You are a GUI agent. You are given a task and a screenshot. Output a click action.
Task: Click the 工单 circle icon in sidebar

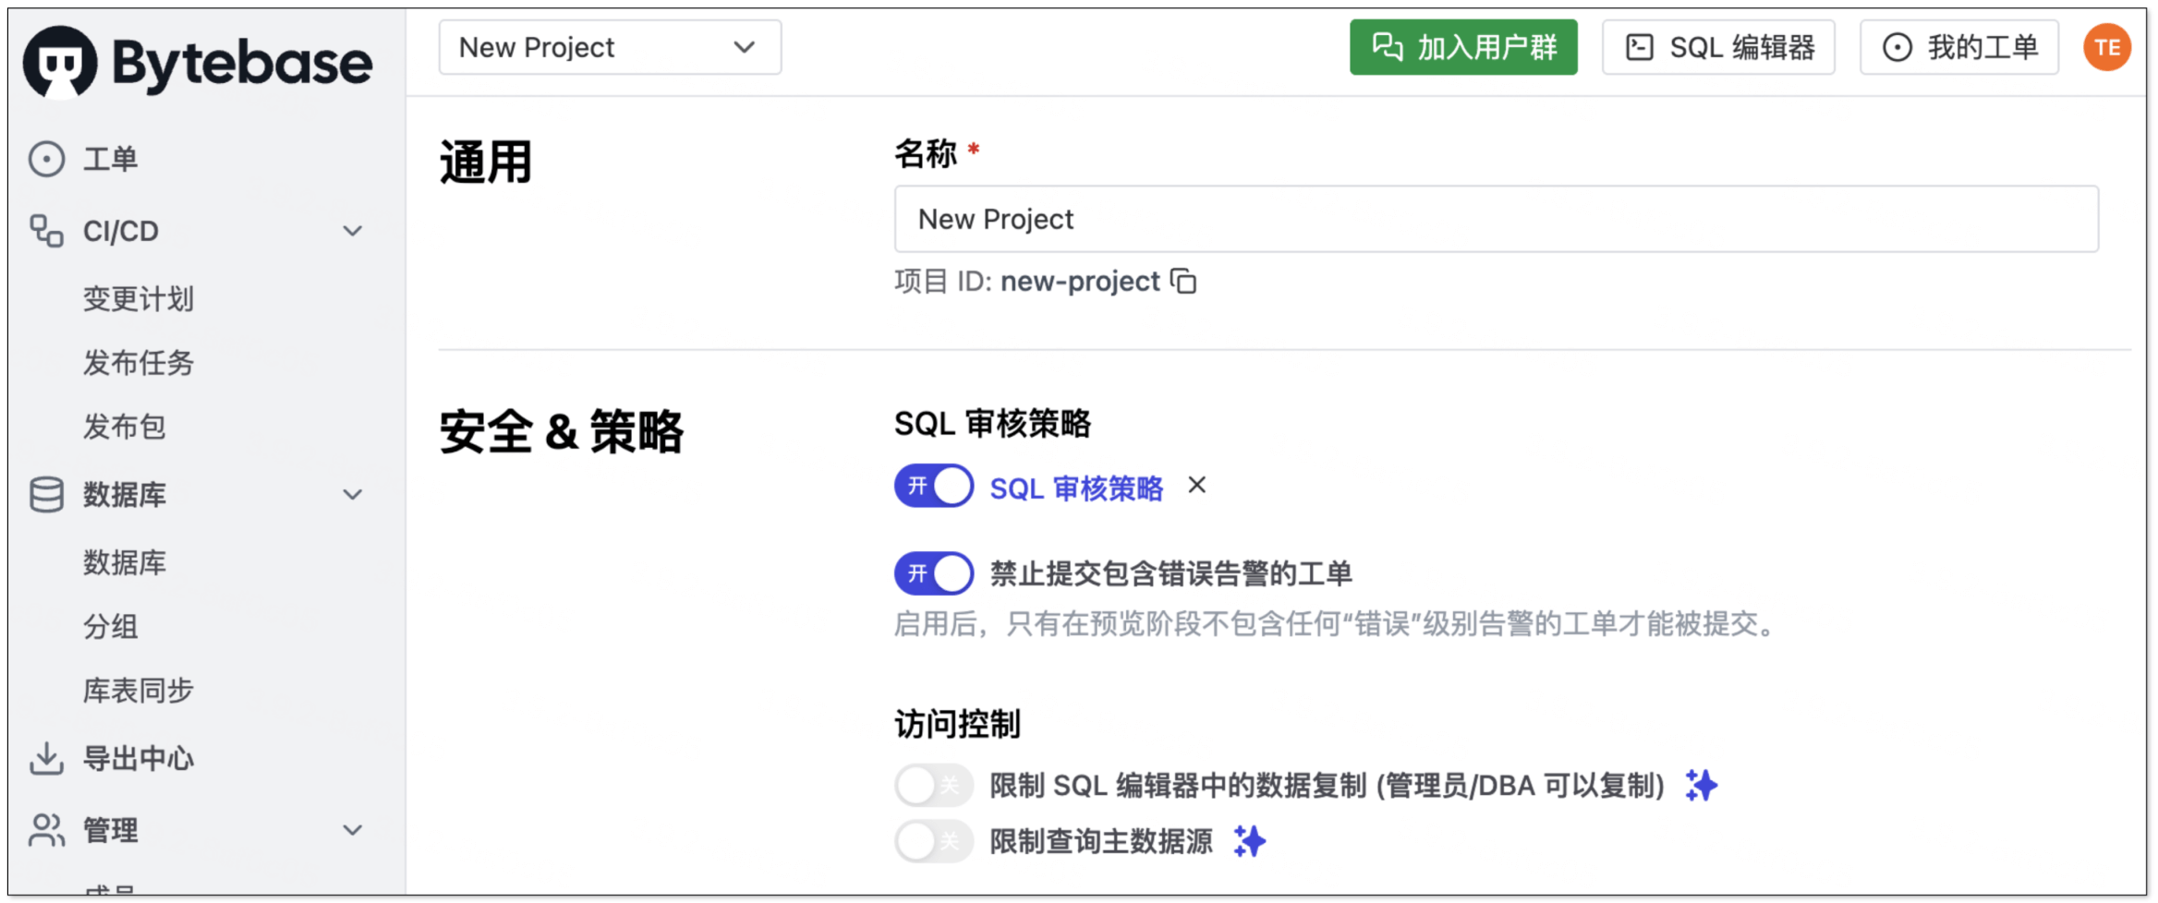pyautogui.click(x=46, y=159)
